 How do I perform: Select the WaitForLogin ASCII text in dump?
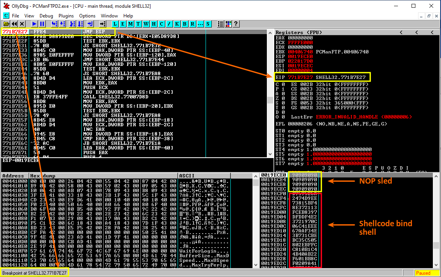coord(198,251)
